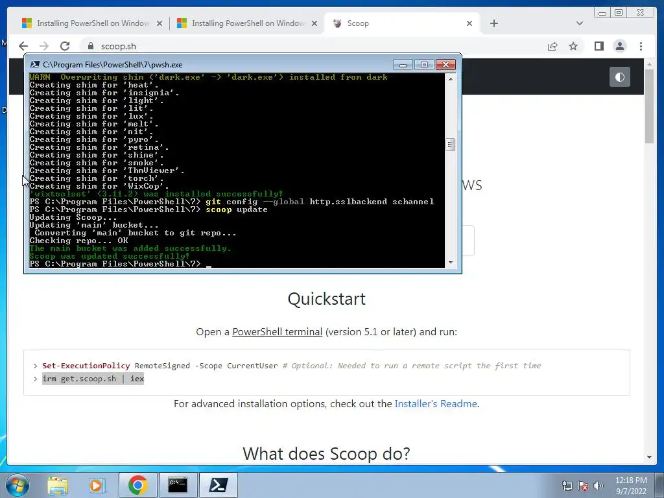664x498 pixels.
Task: Click the 'scoop update' command line
Action: coord(148,209)
